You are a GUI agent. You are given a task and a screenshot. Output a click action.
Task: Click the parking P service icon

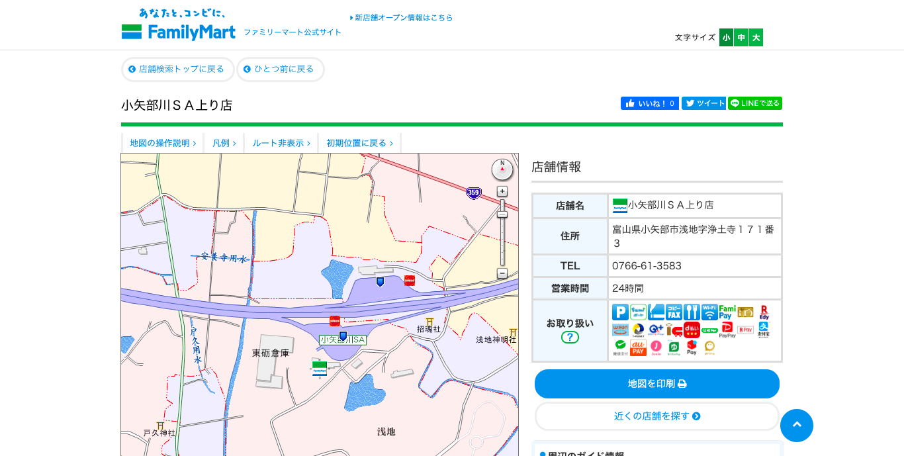[x=620, y=312]
